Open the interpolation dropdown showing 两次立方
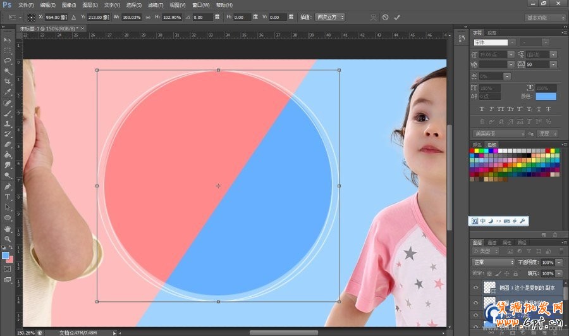This screenshot has width=569, height=336. click(x=330, y=17)
